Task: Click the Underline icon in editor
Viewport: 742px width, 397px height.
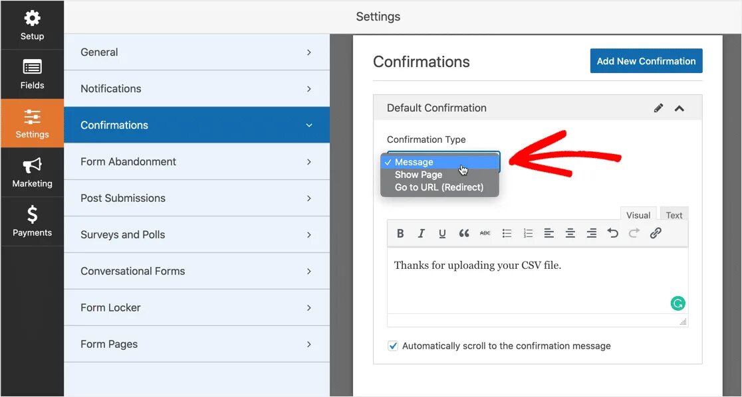Action: pos(442,233)
